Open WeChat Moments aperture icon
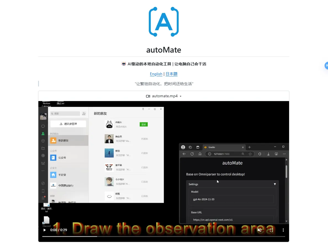Viewport: 328px width, 243px height. (43, 156)
